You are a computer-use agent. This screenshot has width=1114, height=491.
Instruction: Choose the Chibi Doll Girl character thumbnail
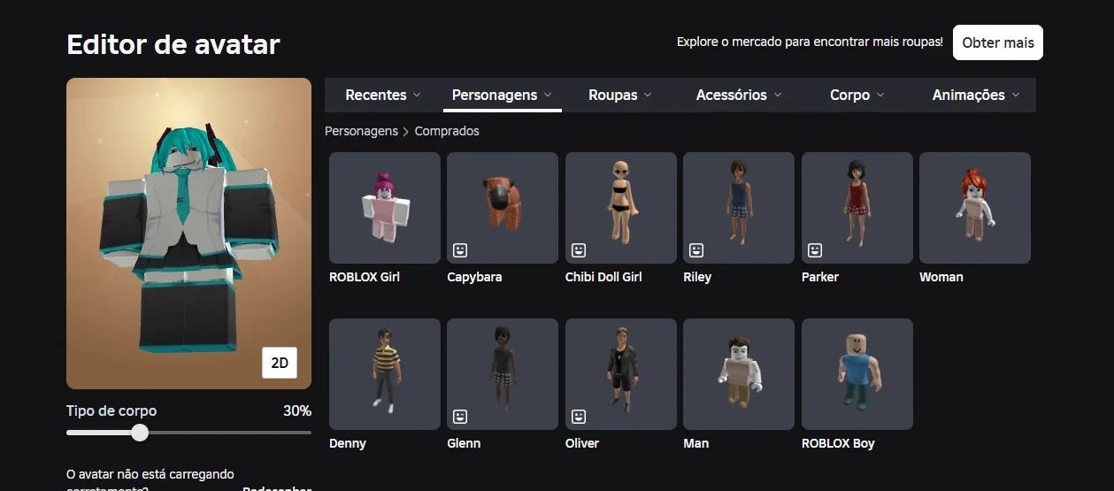(621, 208)
